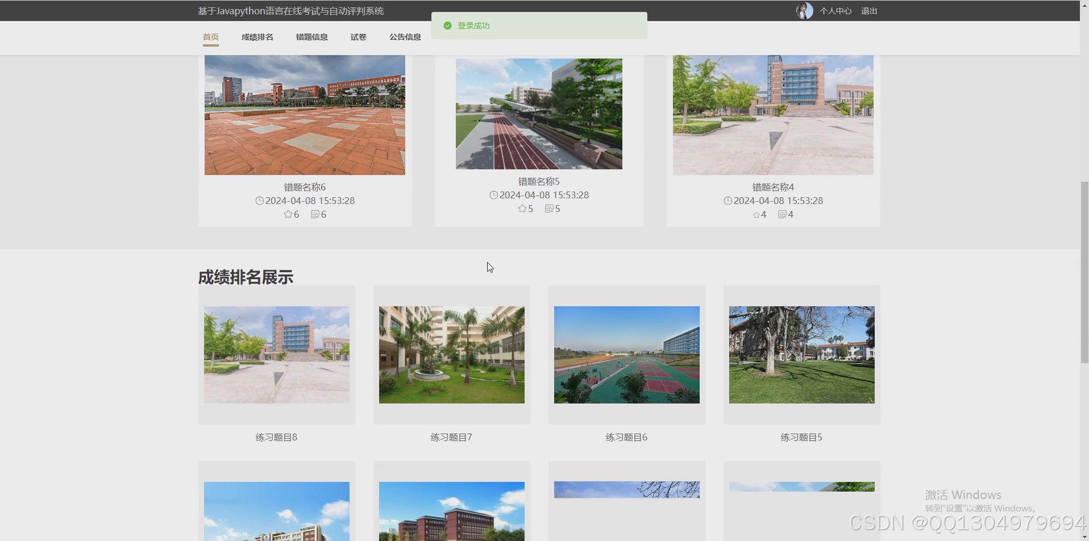Image resolution: width=1089 pixels, height=541 pixels.
Task: Click the 错题名称5 running track image
Action: point(539,114)
